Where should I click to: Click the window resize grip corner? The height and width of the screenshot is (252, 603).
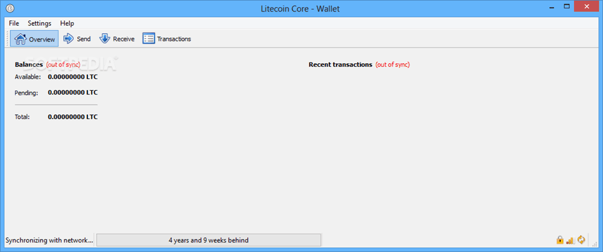coord(595,243)
